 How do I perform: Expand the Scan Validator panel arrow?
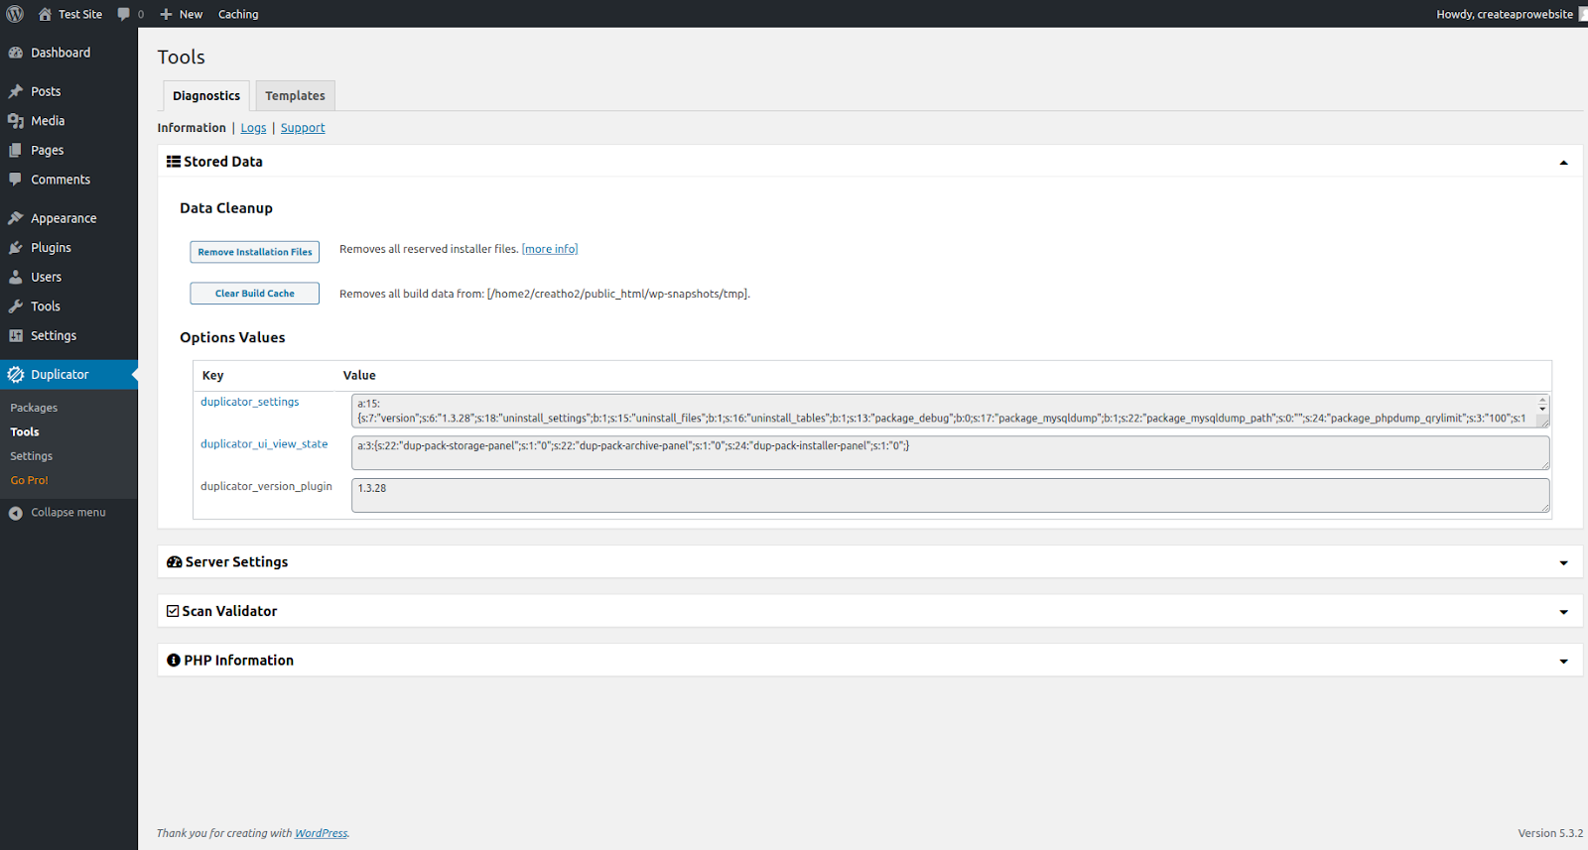pyautogui.click(x=1564, y=613)
